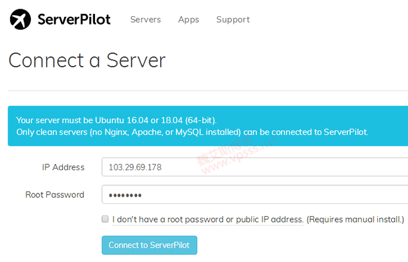Open the Support navigation link
This screenshot has width=408, height=262.
point(233,20)
